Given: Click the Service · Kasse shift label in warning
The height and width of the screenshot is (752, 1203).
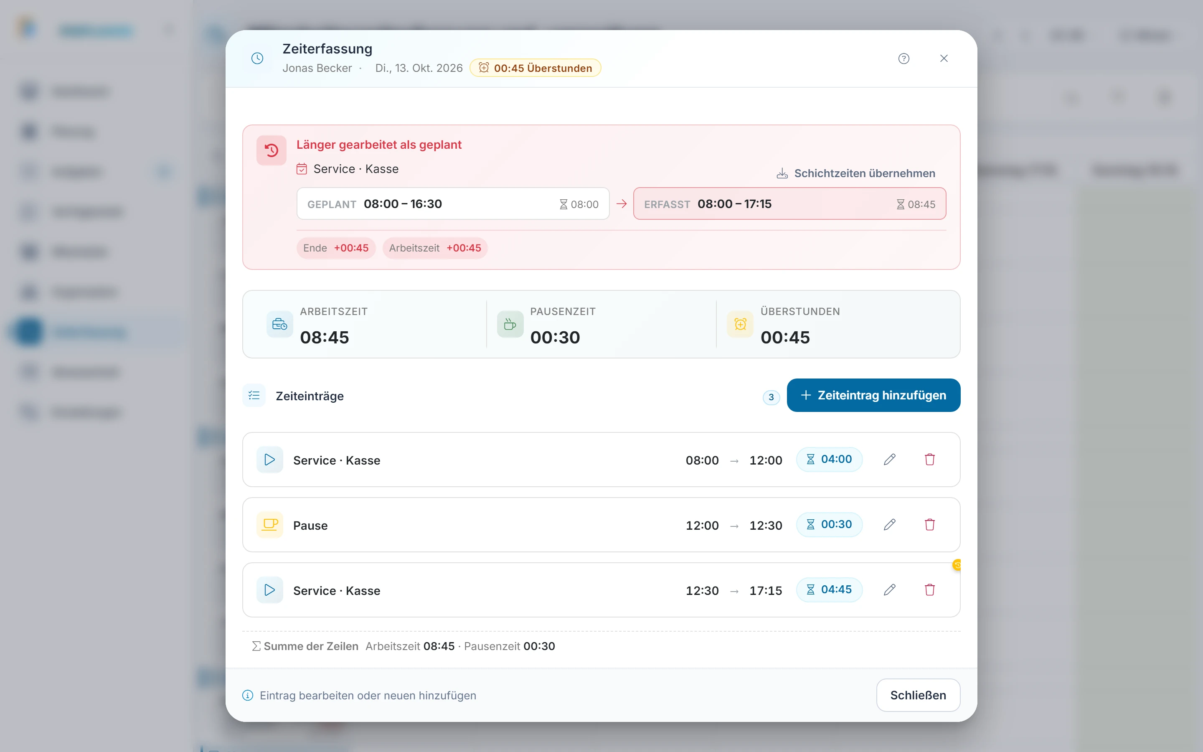Looking at the screenshot, I should click(x=356, y=169).
